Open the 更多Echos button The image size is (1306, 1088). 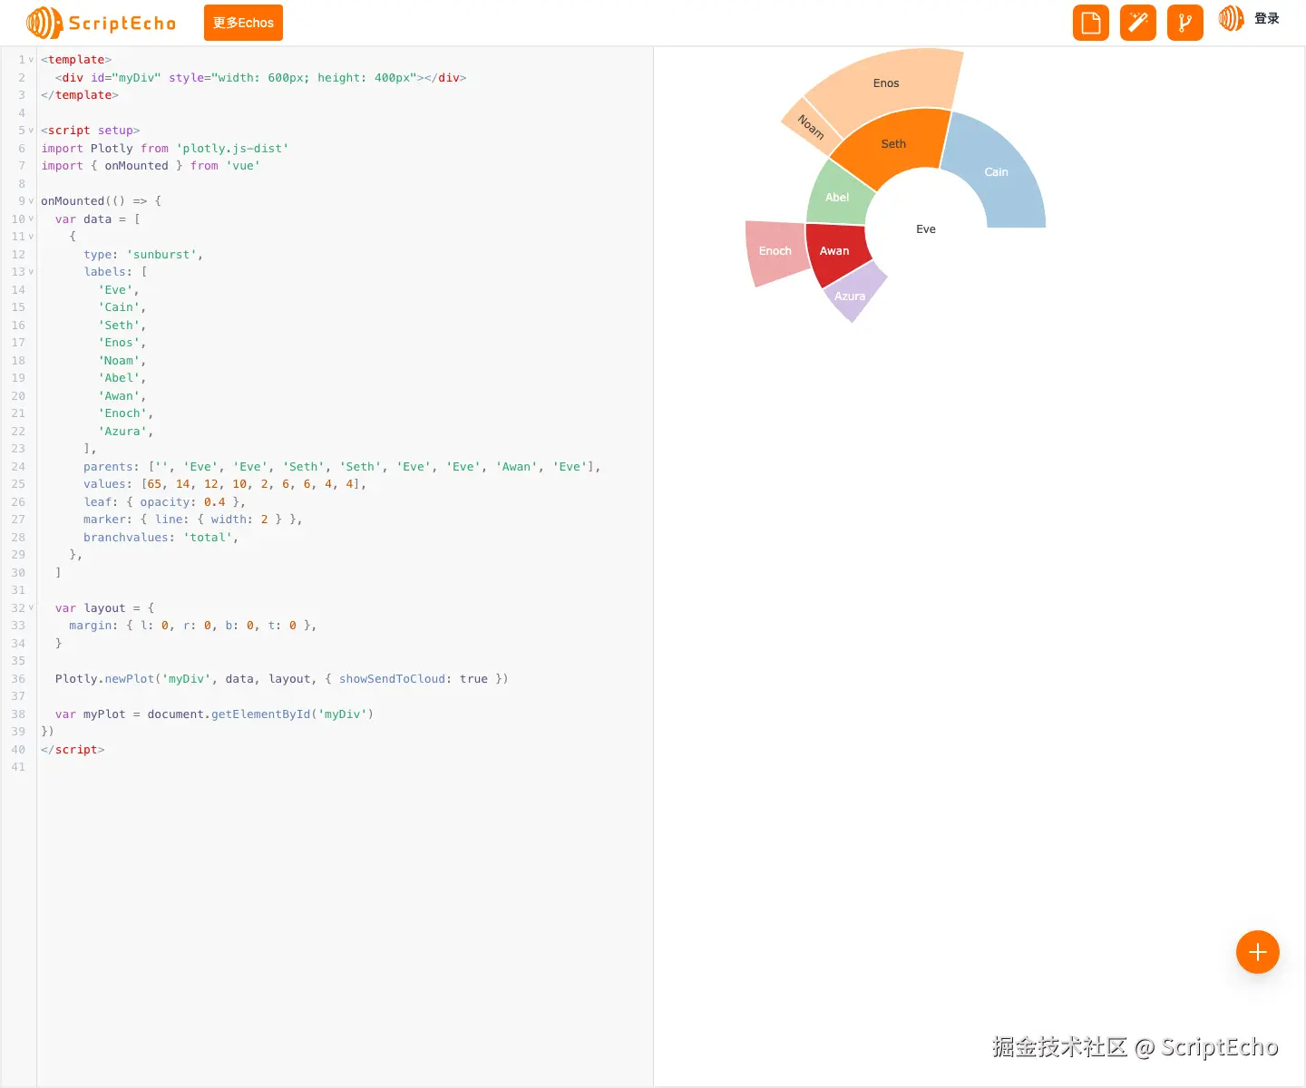[243, 23]
